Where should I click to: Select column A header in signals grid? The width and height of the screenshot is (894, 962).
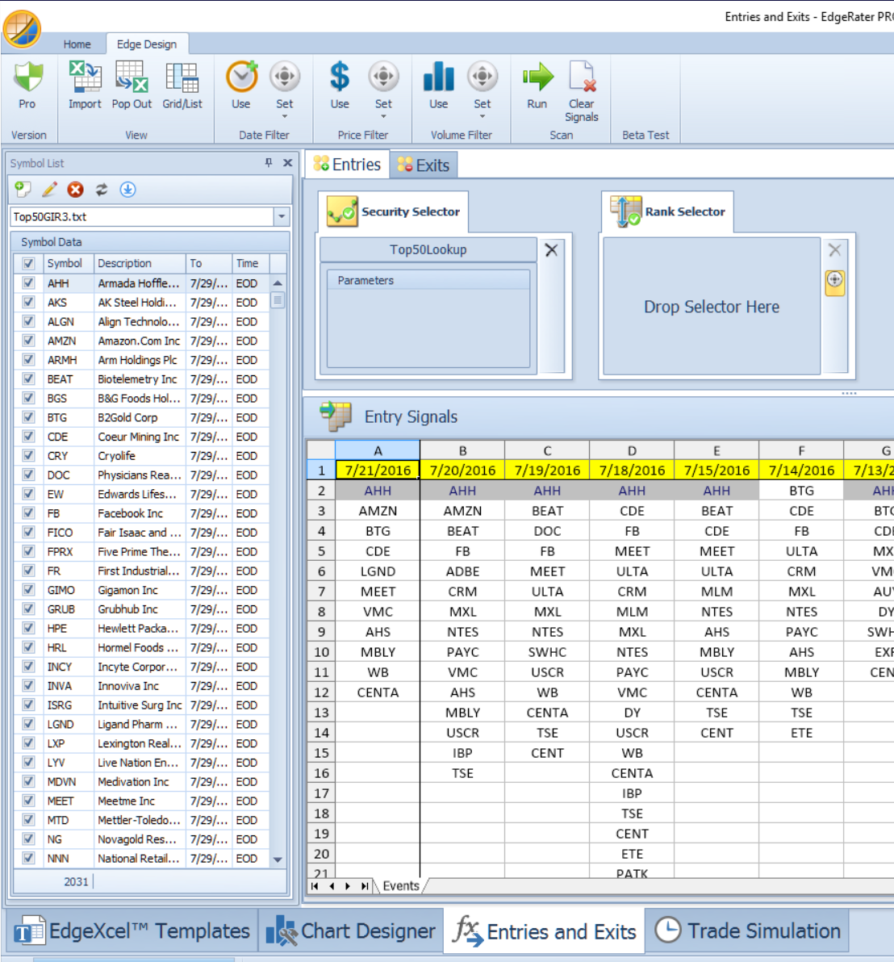378,450
